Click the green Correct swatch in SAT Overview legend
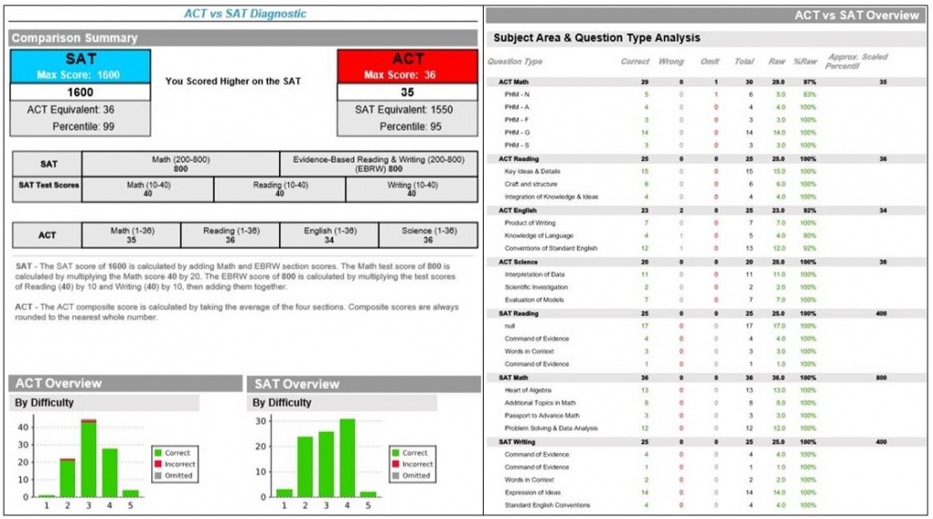The height and width of the screenshot is (519, 933). [396, 453]
